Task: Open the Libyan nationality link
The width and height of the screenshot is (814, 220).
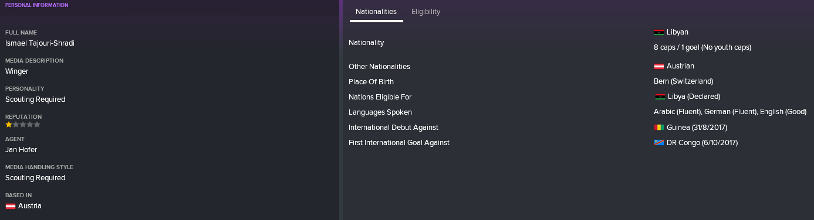Action: [677, 32]
